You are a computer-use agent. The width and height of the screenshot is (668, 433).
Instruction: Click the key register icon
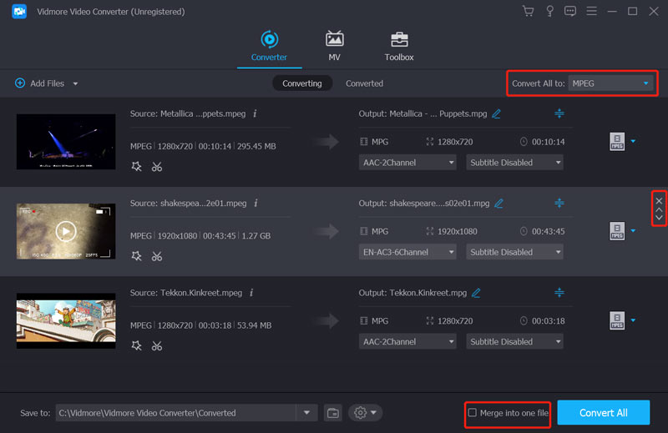(549, 12)
